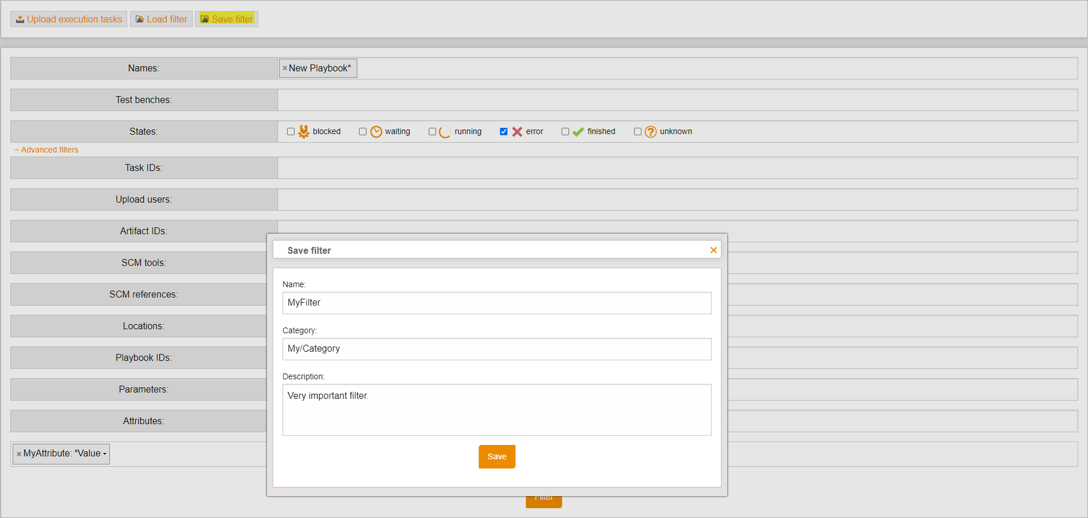The height and width of the screenshot is (518, 1088).
Task: Click the running spinner icon
Action: 445,131
